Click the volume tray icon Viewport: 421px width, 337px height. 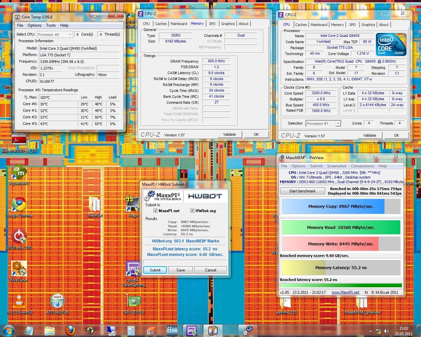click(386, 331)
